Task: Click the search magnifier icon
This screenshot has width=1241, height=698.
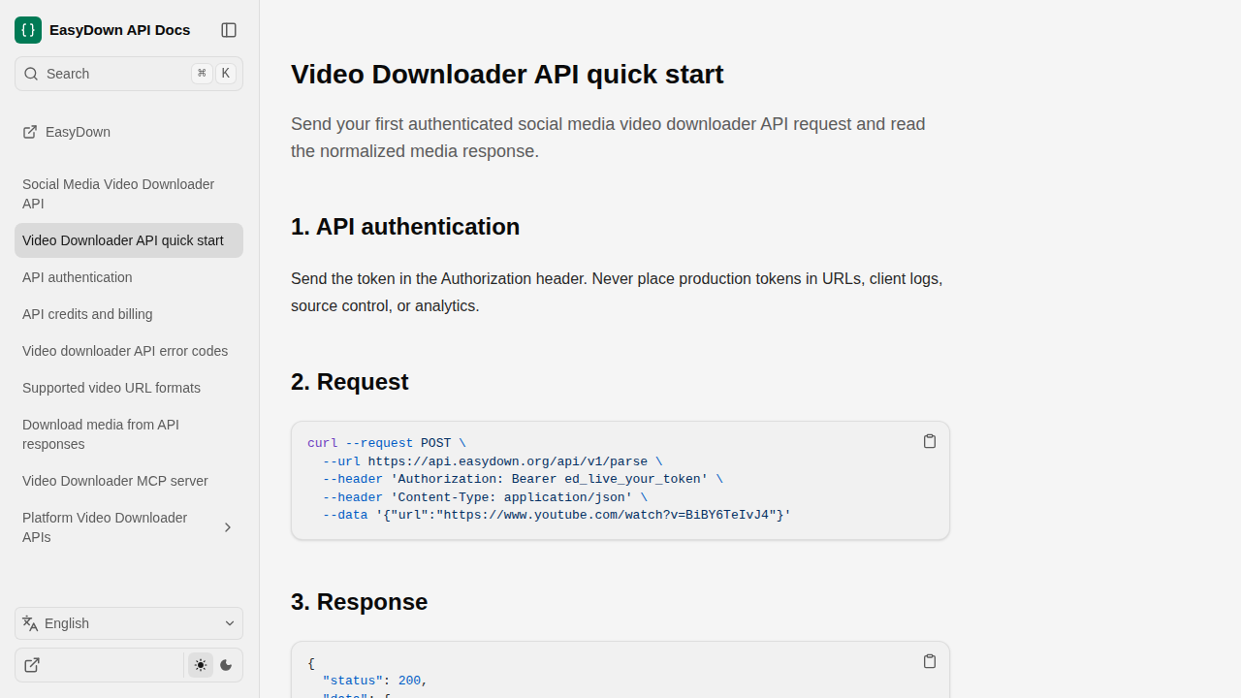Action: 31,74
